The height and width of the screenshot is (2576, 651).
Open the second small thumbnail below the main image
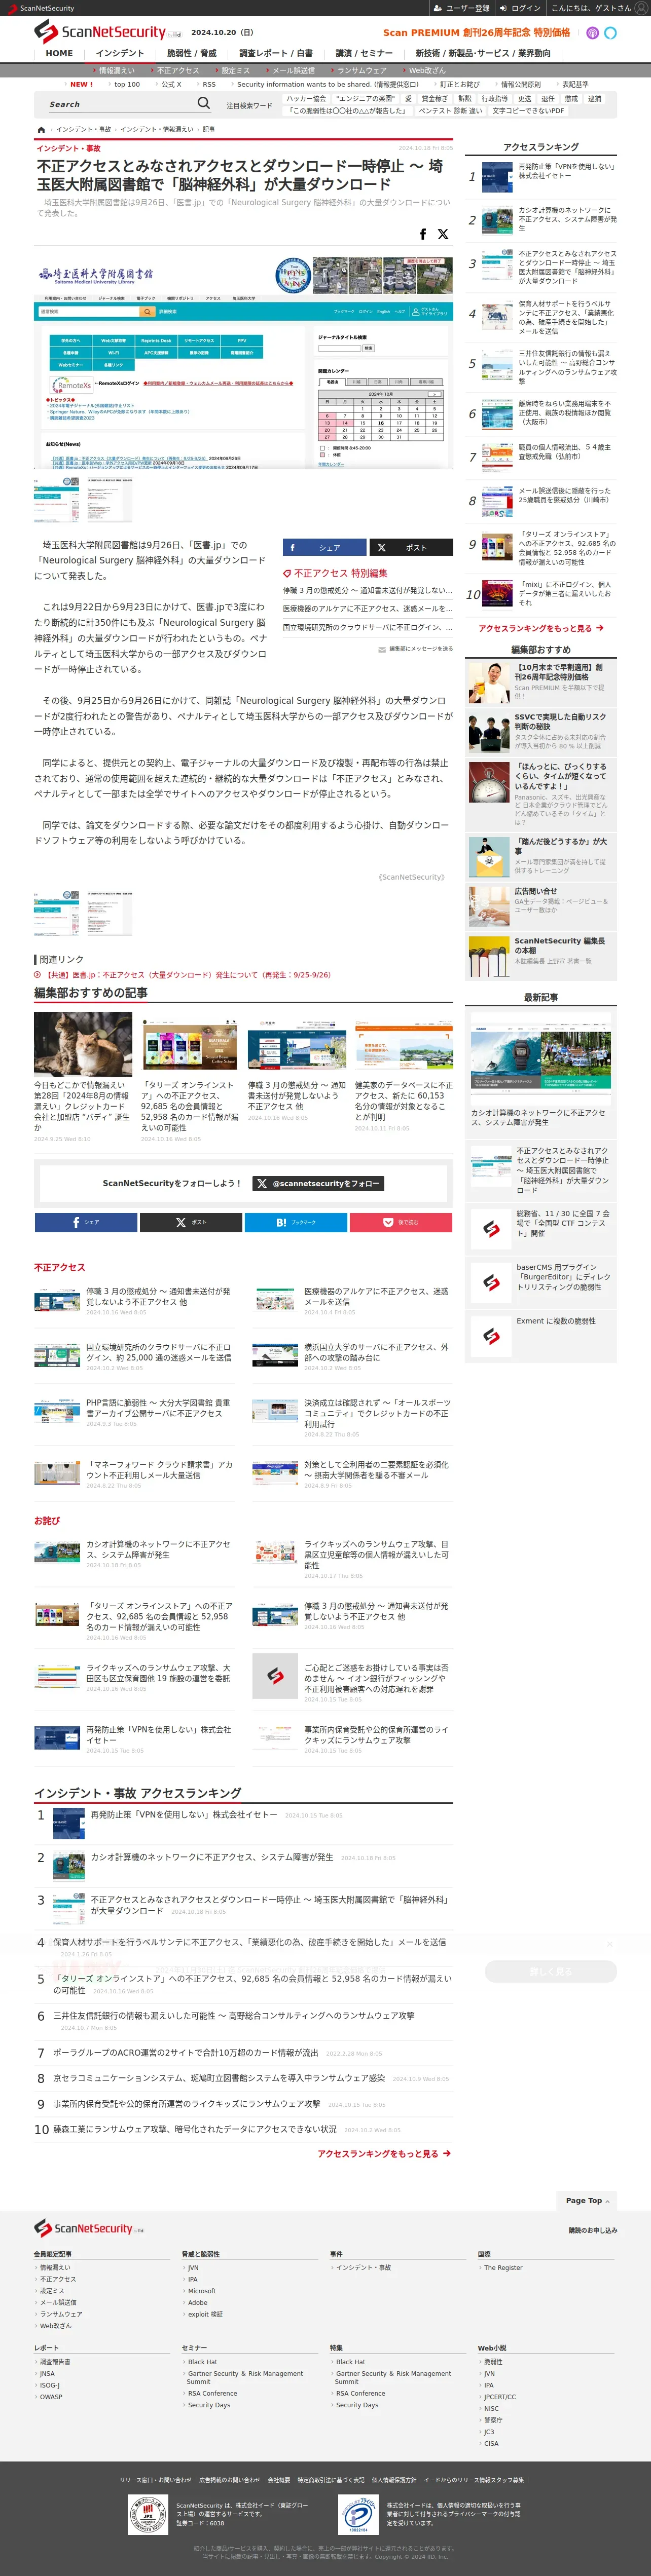click(108, 499)
